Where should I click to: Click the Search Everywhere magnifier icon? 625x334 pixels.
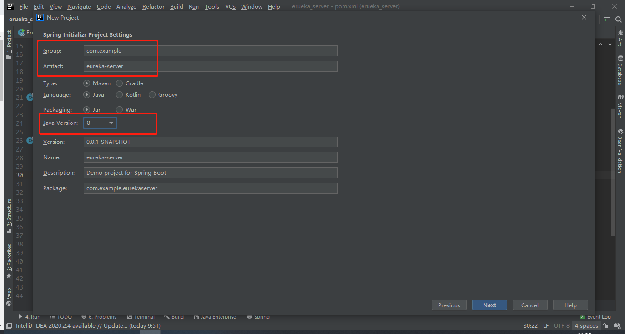[619, 20]
